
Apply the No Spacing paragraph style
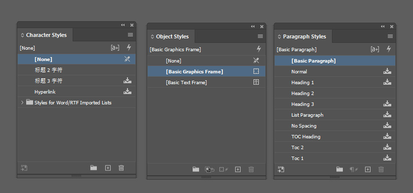[335, 126]
